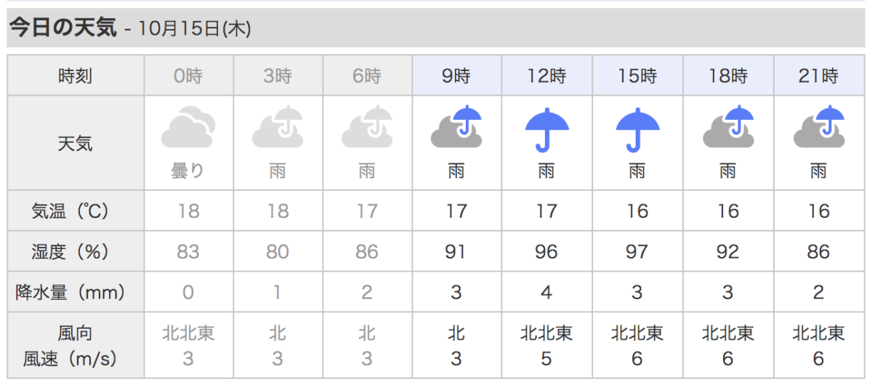Click the 降水量（mm）row label
The width and height of the screenshot is (872, 387).
coord(70,292)
